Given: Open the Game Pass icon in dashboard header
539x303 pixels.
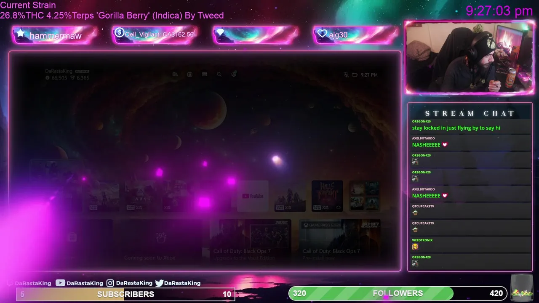Looking at the screenshot, I should pos(204,74).
